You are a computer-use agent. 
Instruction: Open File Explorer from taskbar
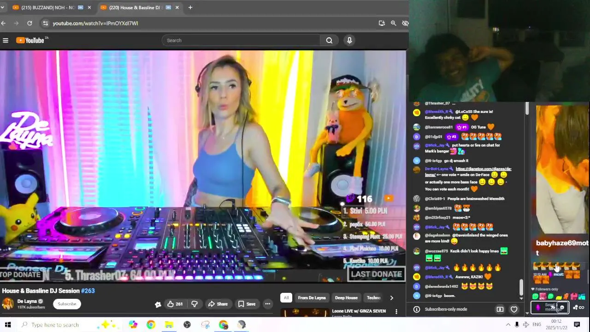point(169,325)
